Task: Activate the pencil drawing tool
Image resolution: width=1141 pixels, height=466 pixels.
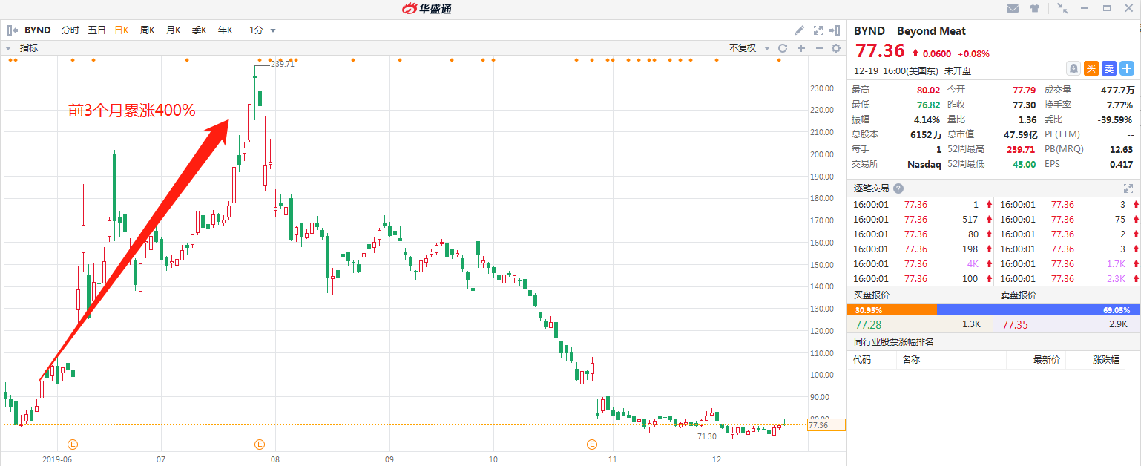Action: point(799,30)
